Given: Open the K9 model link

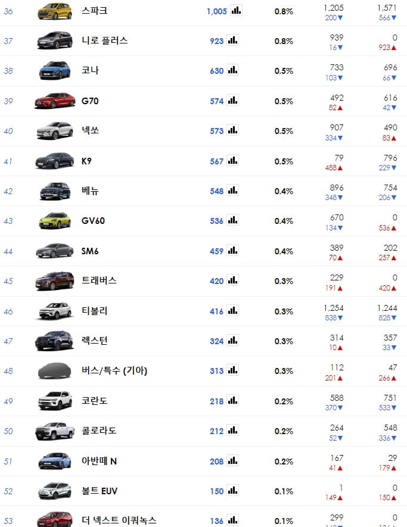Looking at the screenshot, I should 86,161.
